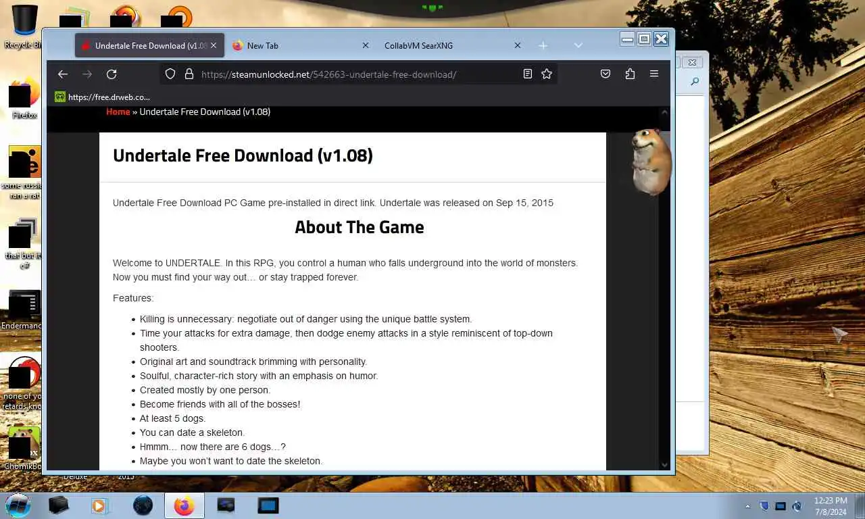Select the Firefox desktop shortcut
The image size is (865, 519).
coord(24,99)
